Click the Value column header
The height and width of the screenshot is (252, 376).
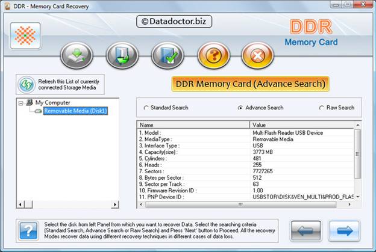coord(302,124)
